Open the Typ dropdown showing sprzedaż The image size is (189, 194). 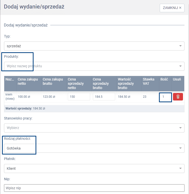click(x=94, y=46)
